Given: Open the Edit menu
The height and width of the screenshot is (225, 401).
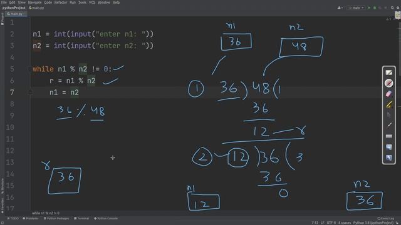Looking at the screenshot, I should point(12,2).
